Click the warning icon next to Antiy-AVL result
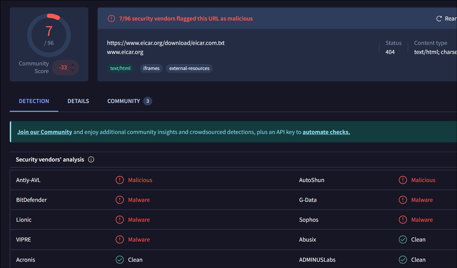This screenshot has width=457, height=268. (x=120, y=180)
